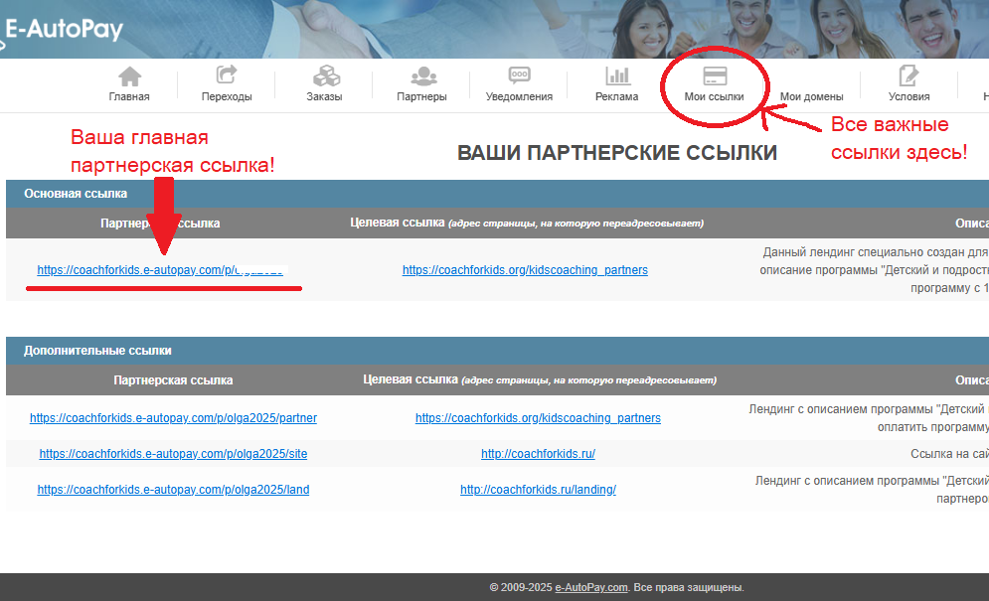Select the Партнеры people icon
Viewport: 989px width, 601px height.
click(423, 76)
